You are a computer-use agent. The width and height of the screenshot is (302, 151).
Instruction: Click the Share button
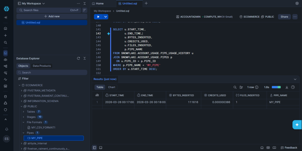click(x=284, y=17)
